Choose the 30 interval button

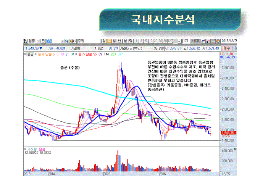pyautogui.click(x=160, y=41)
